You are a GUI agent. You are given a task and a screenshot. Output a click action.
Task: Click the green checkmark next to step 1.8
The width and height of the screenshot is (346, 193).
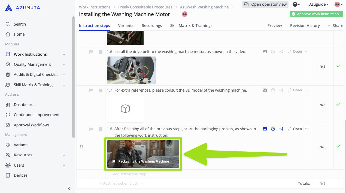338,146
